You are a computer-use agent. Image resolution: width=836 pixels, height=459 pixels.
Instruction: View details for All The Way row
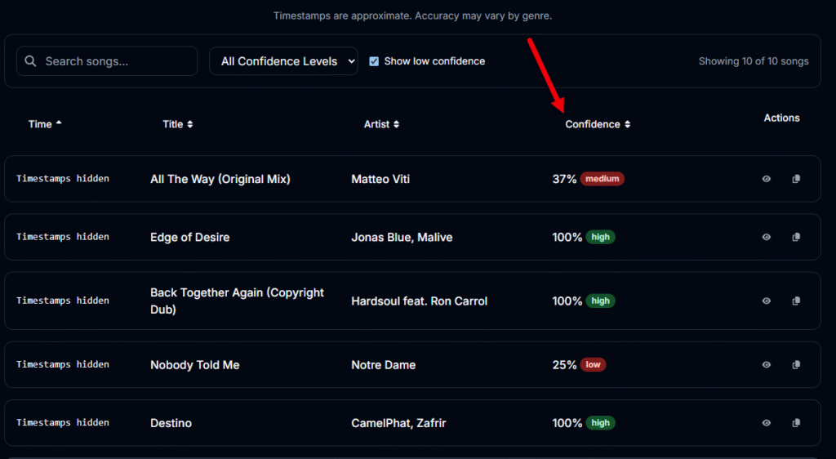click(767, 179)
